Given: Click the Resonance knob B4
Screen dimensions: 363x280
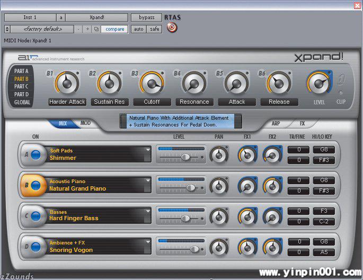Looking at the screenshot, I should [x=194, y=83].
